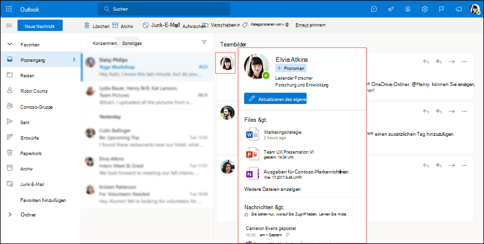Viewport: 484px width, 244px height.
Task: Click the large Elvia Atkins profile photo
Action: [x=257, y=66]
